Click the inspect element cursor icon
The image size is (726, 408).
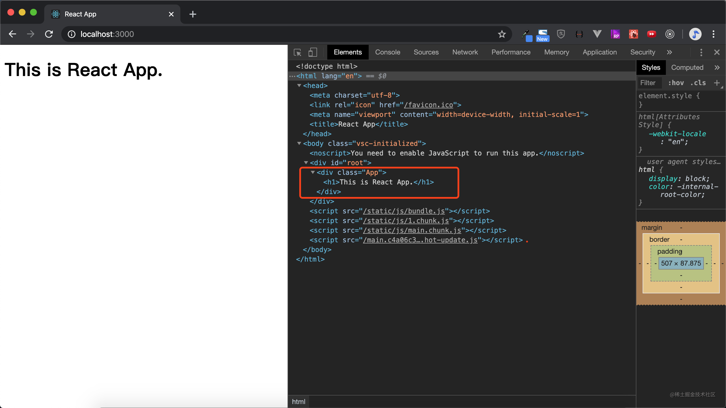[x=297, y=52]
